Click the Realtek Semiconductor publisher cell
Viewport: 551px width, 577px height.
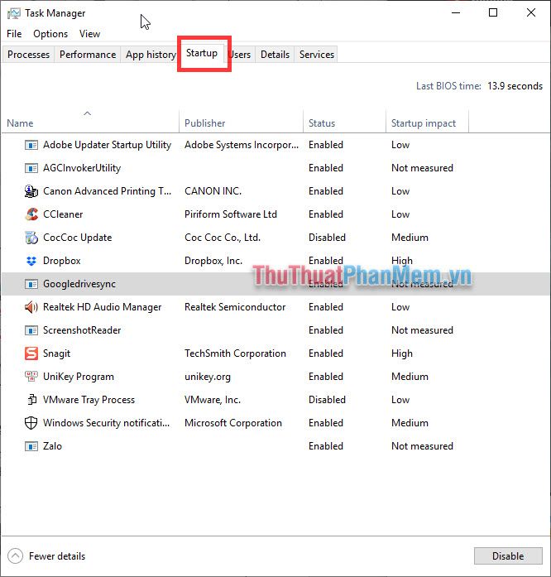tap(235, 307)
